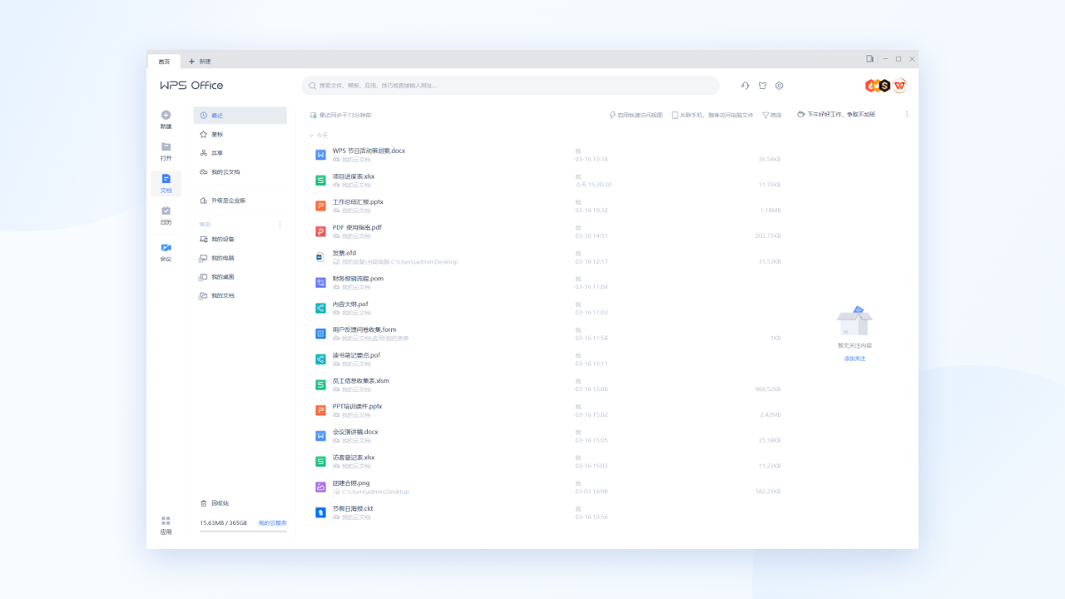Viewport: 1065px width, 599px height.
Task: Collapse the 今天 group chevron
Action: [x=311, y=135]
